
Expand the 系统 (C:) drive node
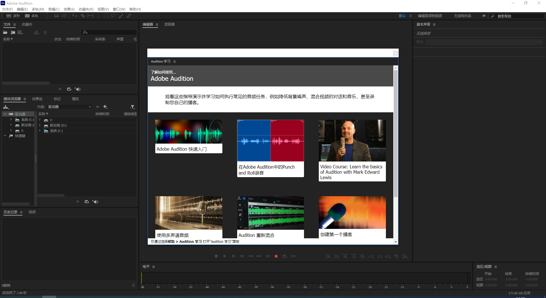tap(11, 120)
